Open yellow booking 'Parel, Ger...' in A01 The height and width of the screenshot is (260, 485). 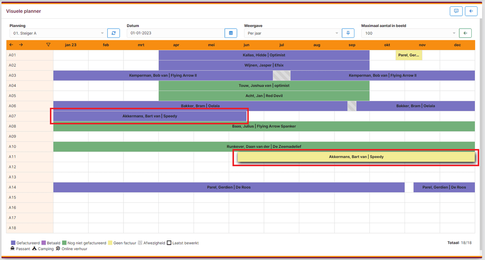point(409,55)
